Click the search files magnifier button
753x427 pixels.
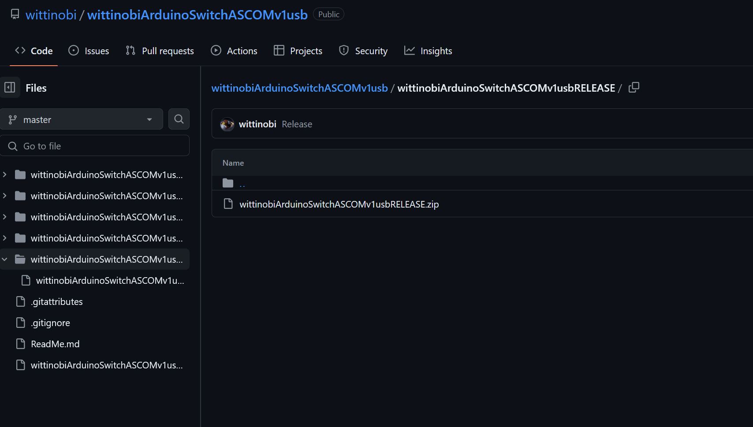179,119
